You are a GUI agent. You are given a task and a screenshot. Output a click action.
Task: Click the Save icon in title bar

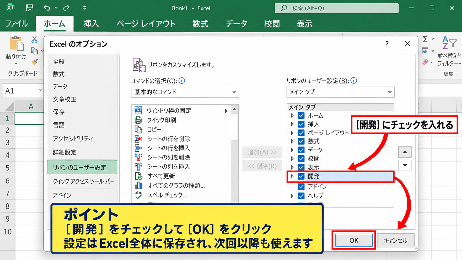click(30, 8)
